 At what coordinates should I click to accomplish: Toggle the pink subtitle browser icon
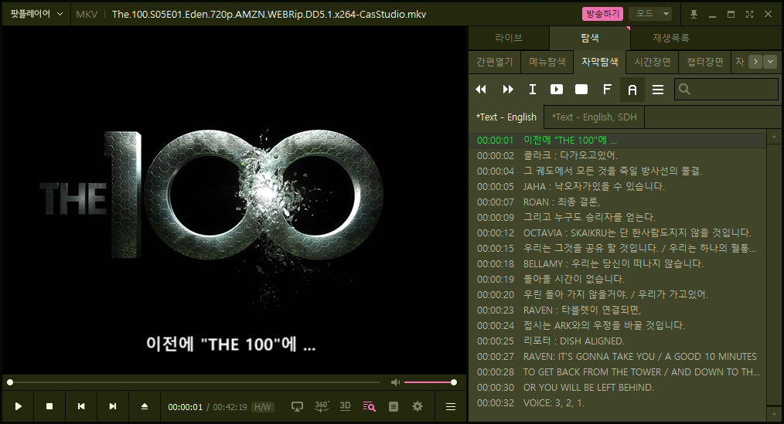(x=369, y=406)
